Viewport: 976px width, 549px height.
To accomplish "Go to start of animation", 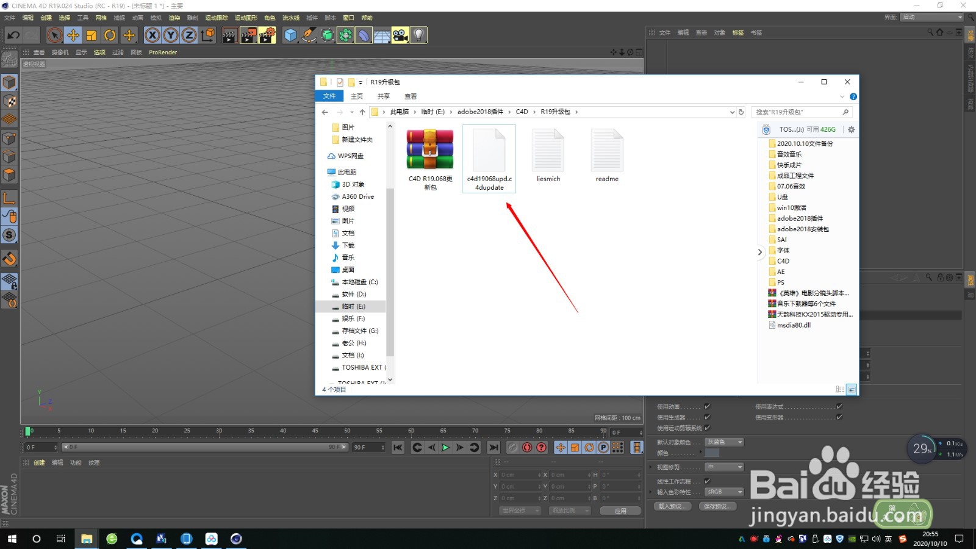I will pos(398,447).
